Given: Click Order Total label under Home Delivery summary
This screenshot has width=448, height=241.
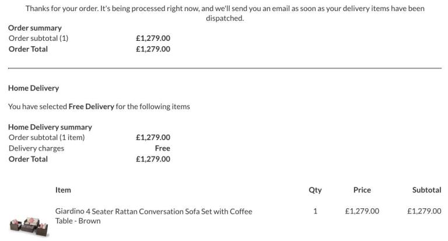Looking at the screenshot, I should (x=28, y=159).
